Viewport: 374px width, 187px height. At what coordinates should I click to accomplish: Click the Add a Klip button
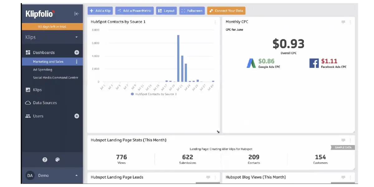tap(100, 11)
